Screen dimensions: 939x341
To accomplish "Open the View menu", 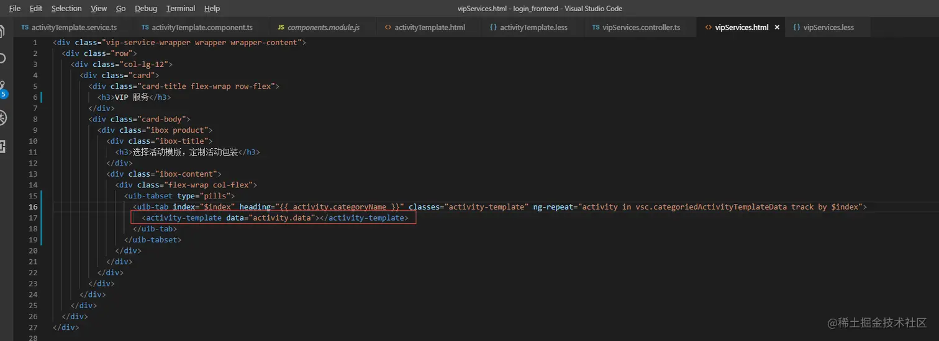I will pyautogui.click(x=99, y=8).
